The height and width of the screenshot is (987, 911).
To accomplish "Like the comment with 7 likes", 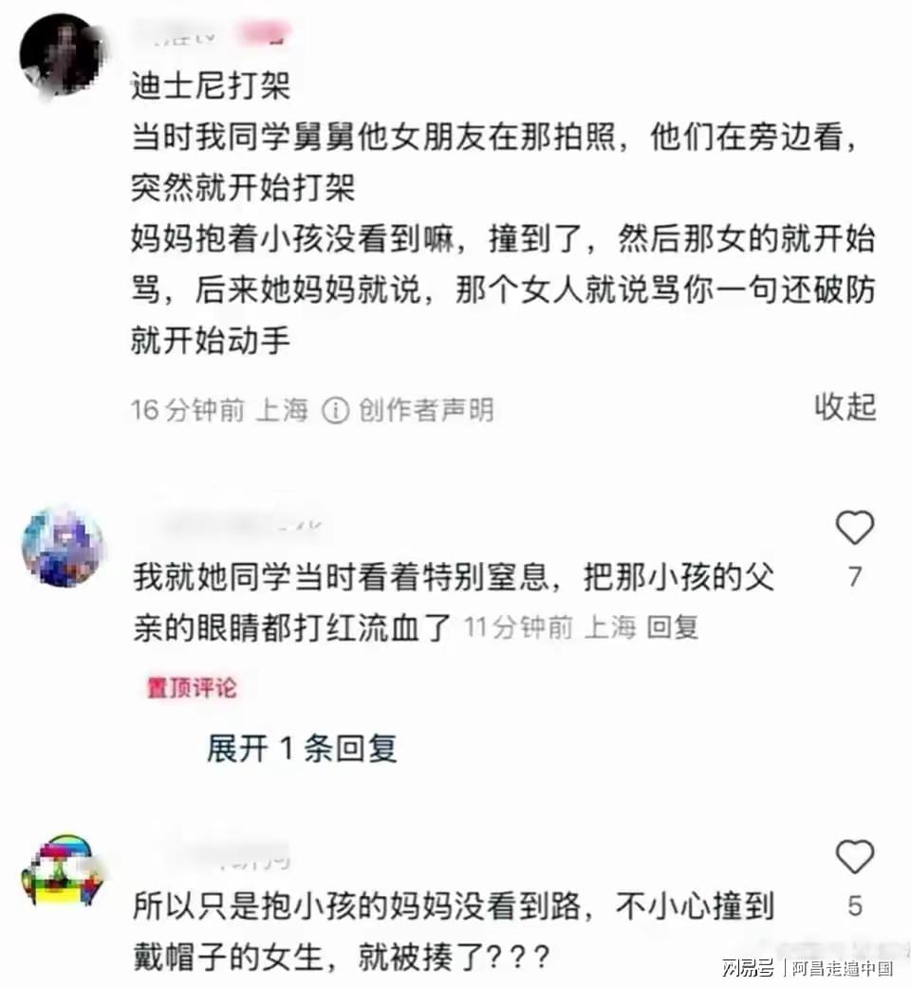I will coord(854,528).
